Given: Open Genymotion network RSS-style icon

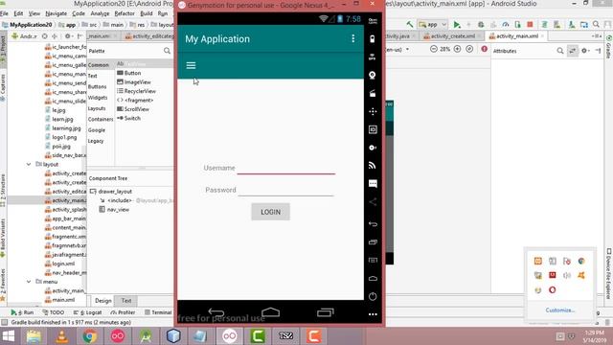Looking at the screenshot, I should pyautogui.click(x=373, y=166).
